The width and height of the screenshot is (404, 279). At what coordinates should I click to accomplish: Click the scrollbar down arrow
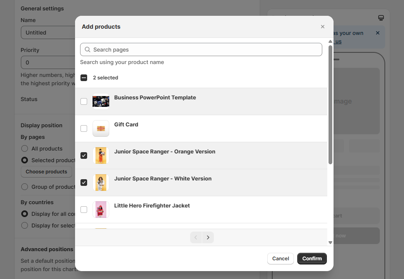330,242
